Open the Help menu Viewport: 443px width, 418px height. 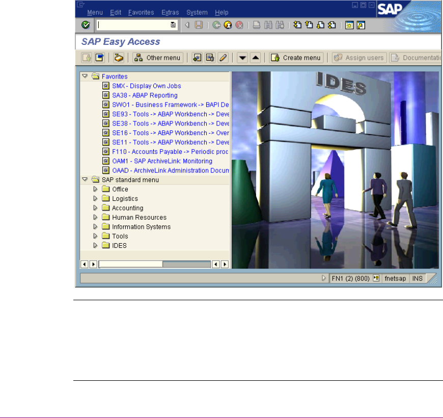click(x=222, y=12)
